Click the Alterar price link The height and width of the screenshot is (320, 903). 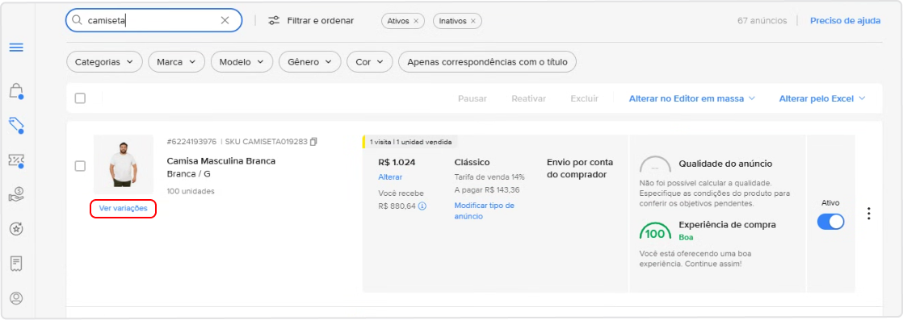click(390, 177)
